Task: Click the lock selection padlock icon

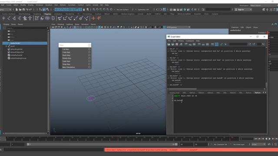Action: point(84,10)
